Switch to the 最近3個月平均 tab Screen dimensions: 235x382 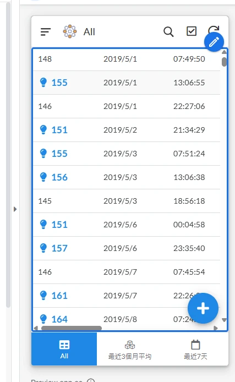[130, 349]
